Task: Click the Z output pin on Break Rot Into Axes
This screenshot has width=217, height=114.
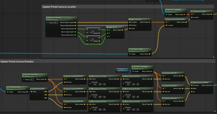Action: pos(46,98)
